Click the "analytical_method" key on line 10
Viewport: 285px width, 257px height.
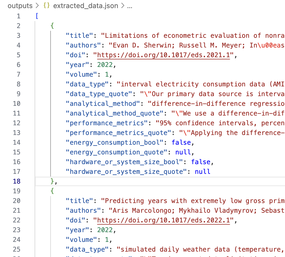(103, 104)
